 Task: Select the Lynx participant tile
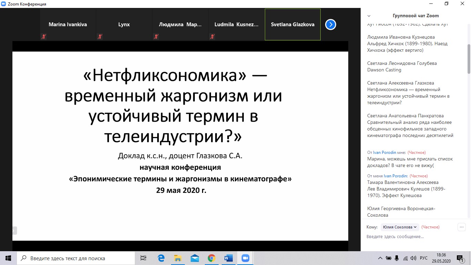(124, 24)
